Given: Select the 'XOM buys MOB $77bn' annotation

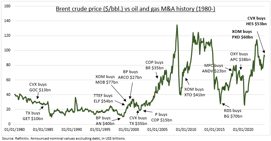Looking at the screenshot, I should (107, 79).
